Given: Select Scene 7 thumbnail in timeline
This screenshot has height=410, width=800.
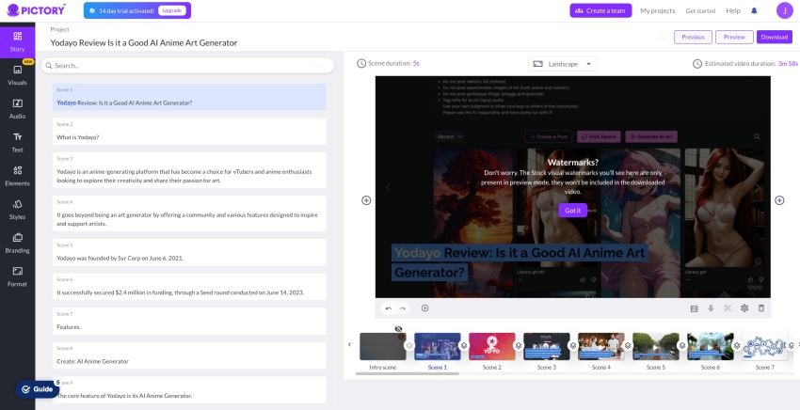Looking at the screenshot, I should click(x=765, y=346).
